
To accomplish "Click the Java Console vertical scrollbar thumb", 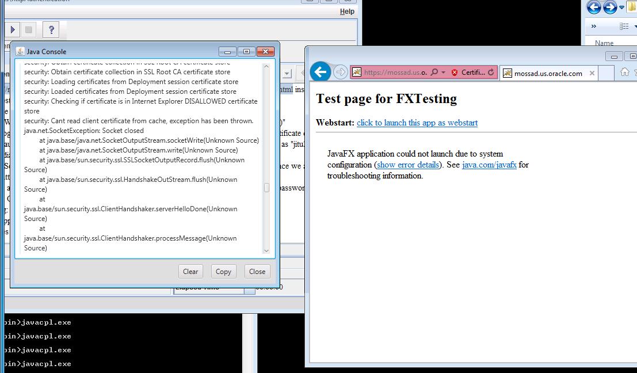I will pos(266,188).
